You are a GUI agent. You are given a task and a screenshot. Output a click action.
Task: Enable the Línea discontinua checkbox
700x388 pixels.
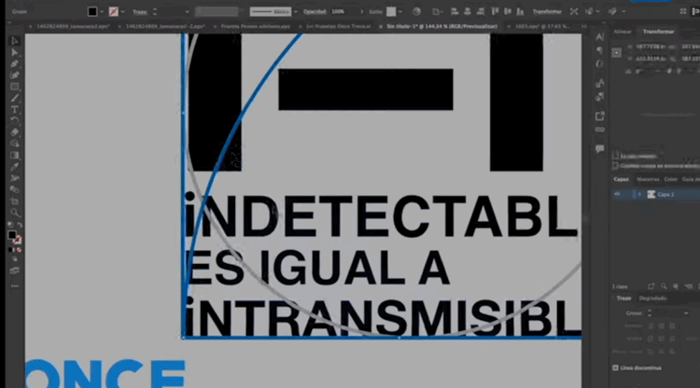[615, 367]
